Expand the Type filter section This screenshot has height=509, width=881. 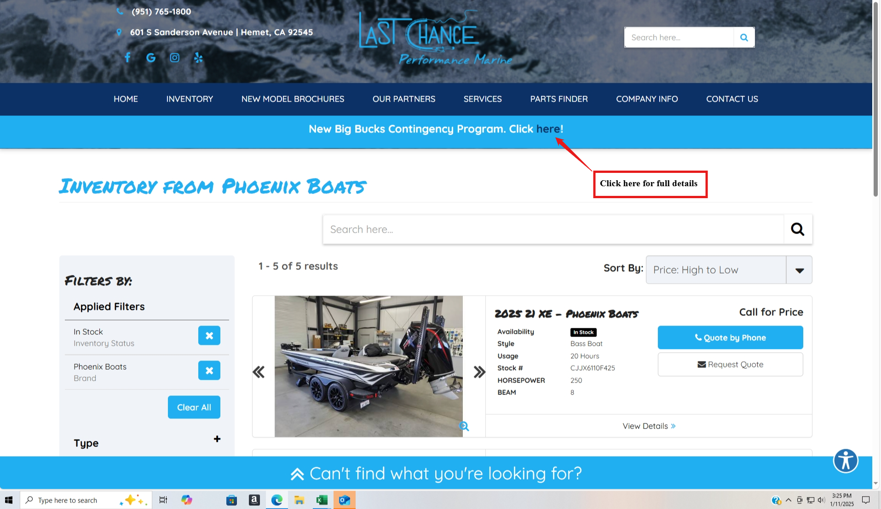[217, 439]
